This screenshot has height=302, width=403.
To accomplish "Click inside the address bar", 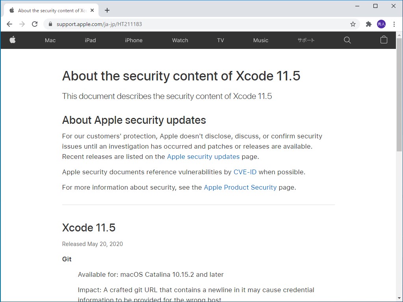I will pos(158,24).
